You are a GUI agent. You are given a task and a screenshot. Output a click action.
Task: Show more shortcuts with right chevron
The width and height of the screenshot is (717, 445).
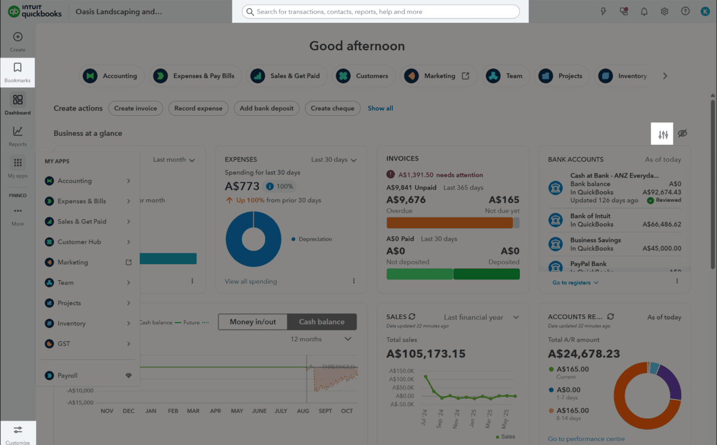pyautogui.click(x=665, y=76)
